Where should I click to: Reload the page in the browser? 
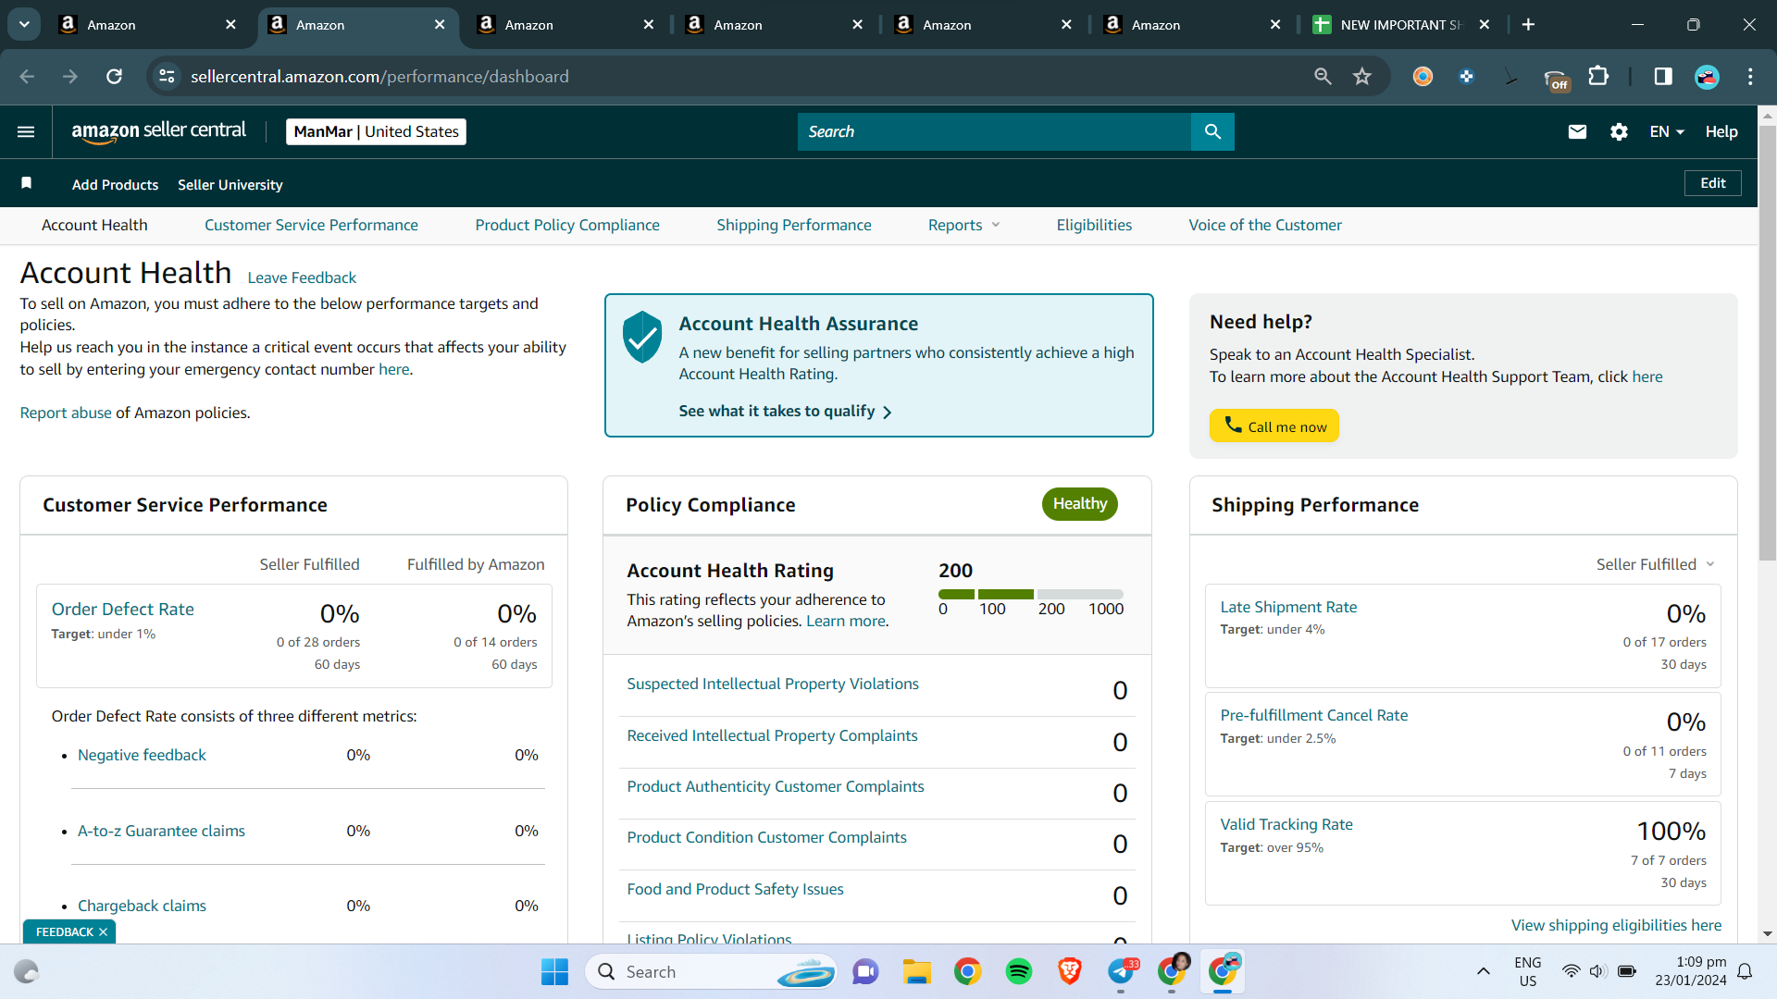pos(115,77)
